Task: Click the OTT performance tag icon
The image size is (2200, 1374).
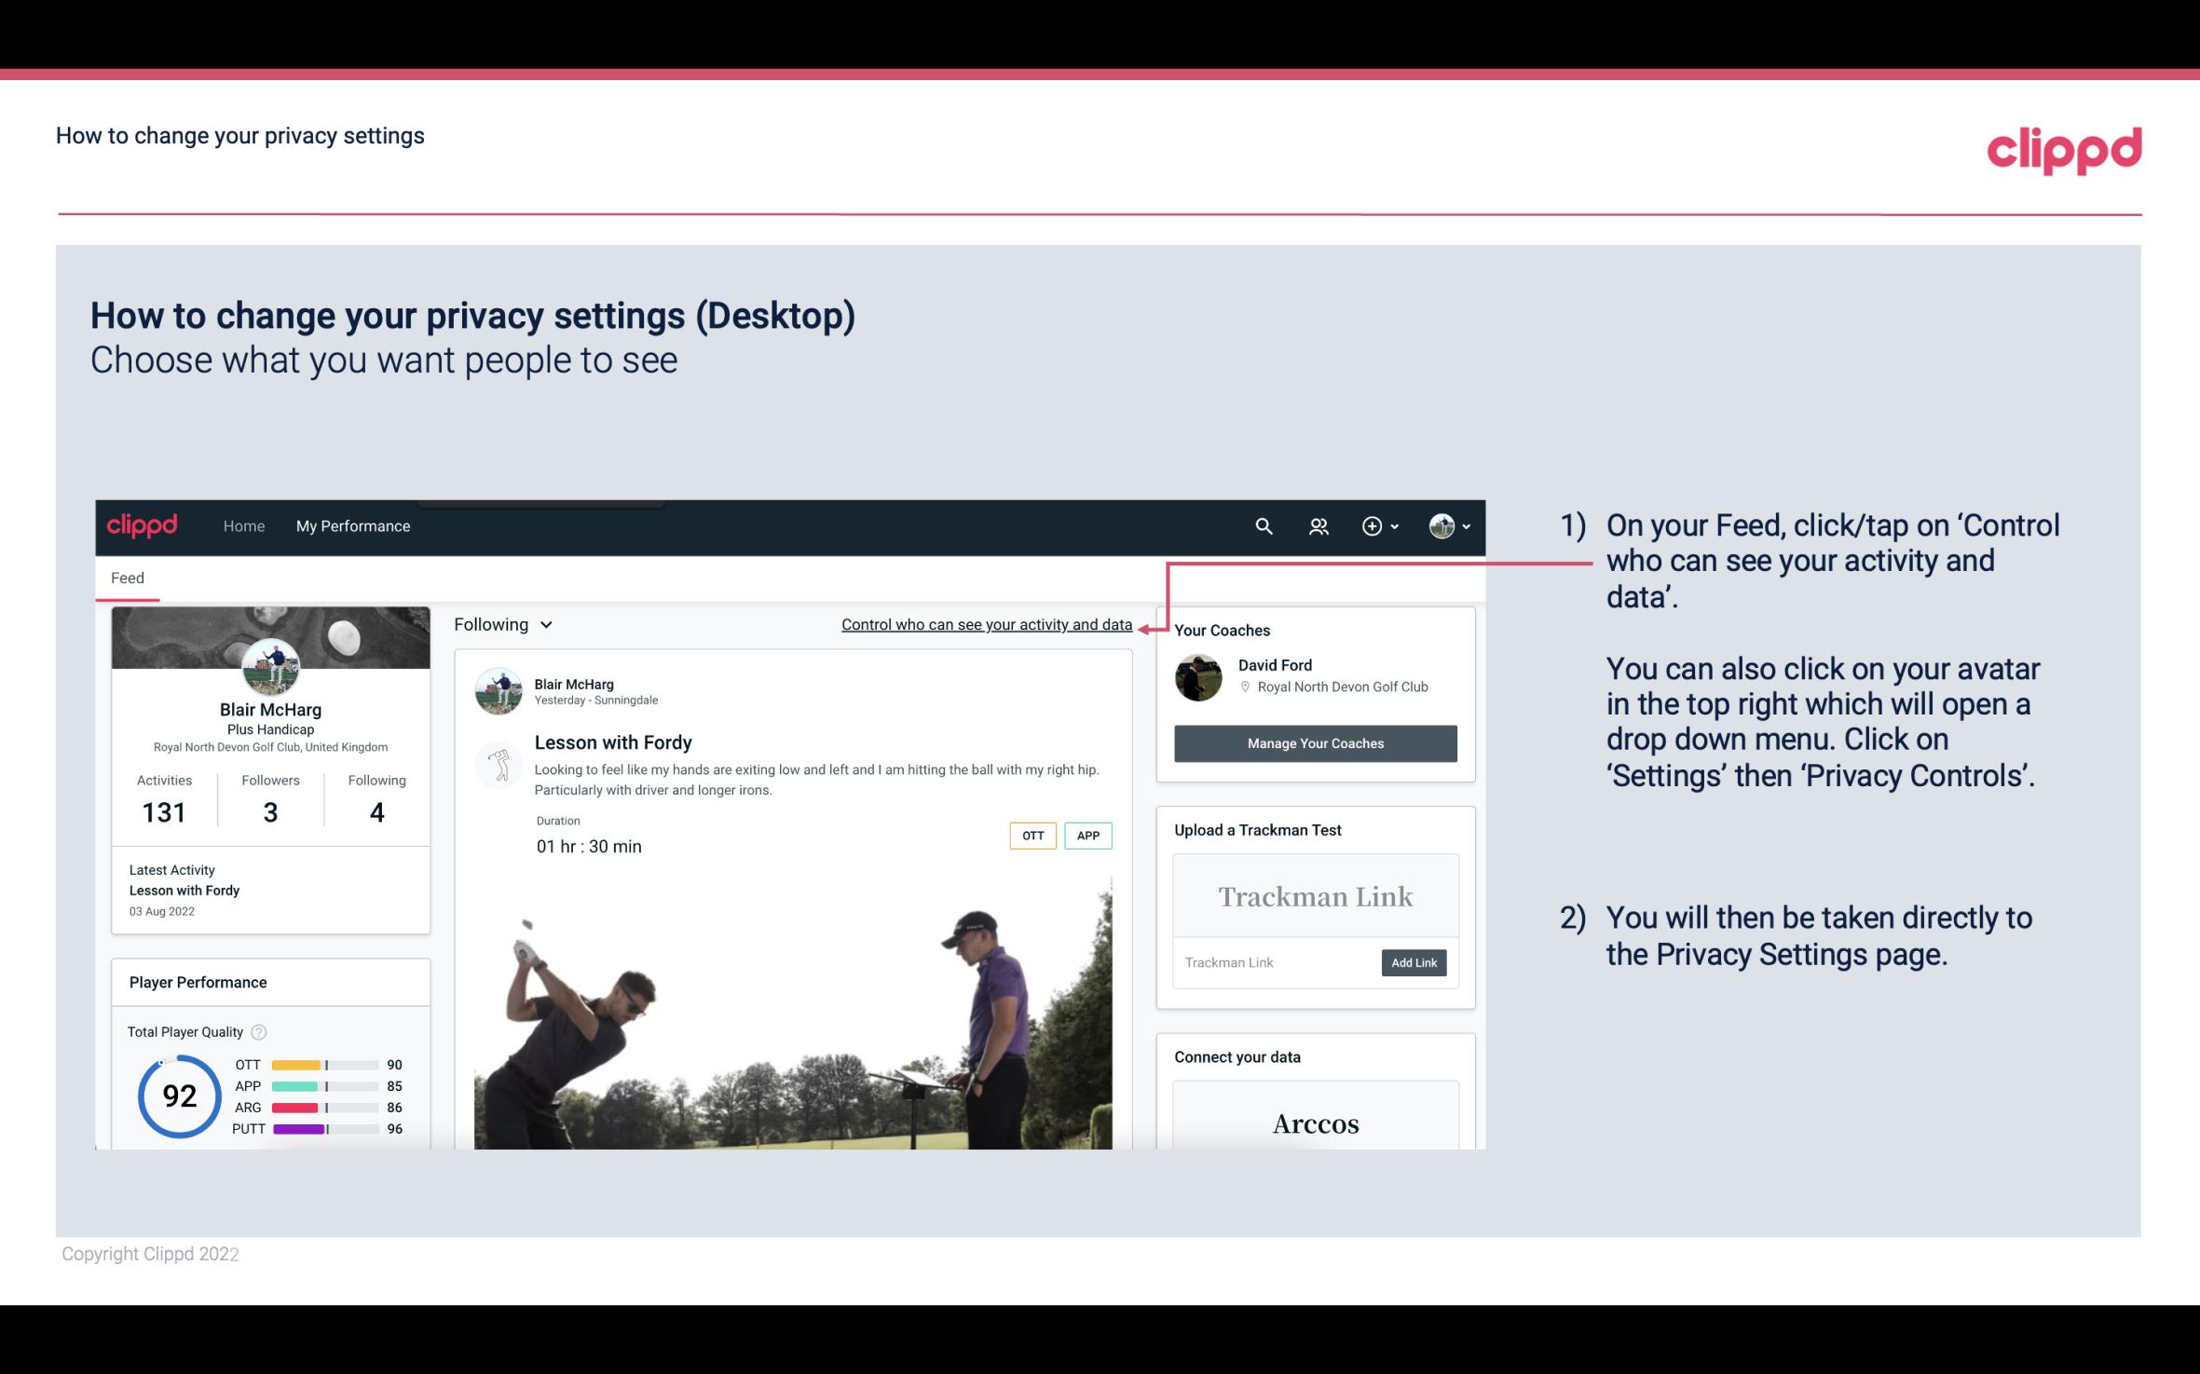Action: [x=1032, y=836]
